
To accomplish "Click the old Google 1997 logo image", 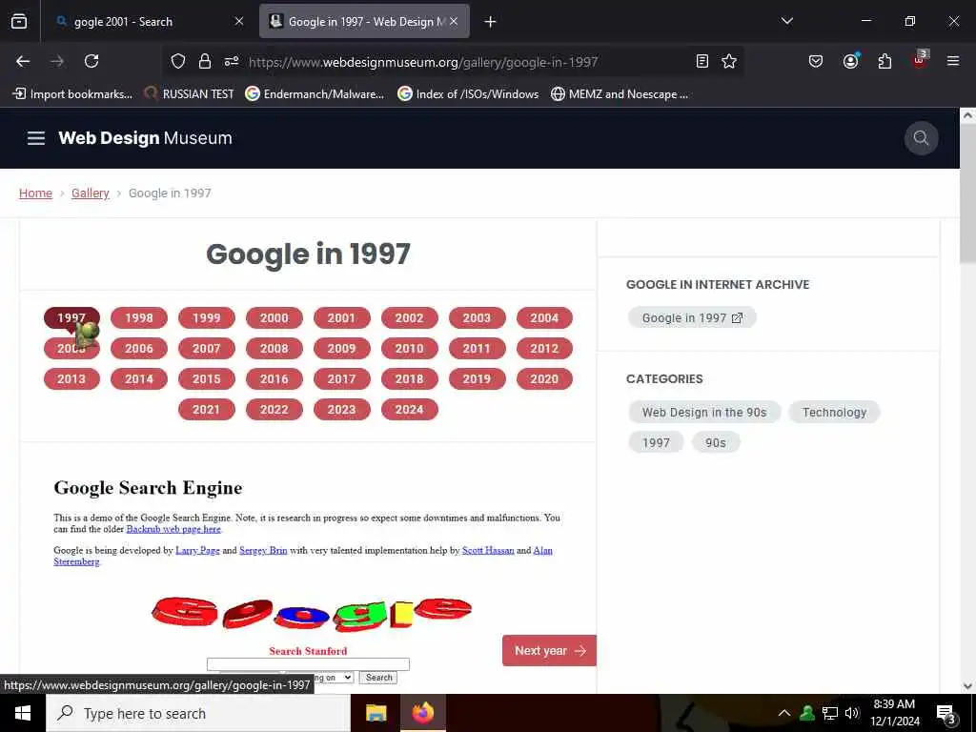I will pyautogui.click(x=312, y=613).
